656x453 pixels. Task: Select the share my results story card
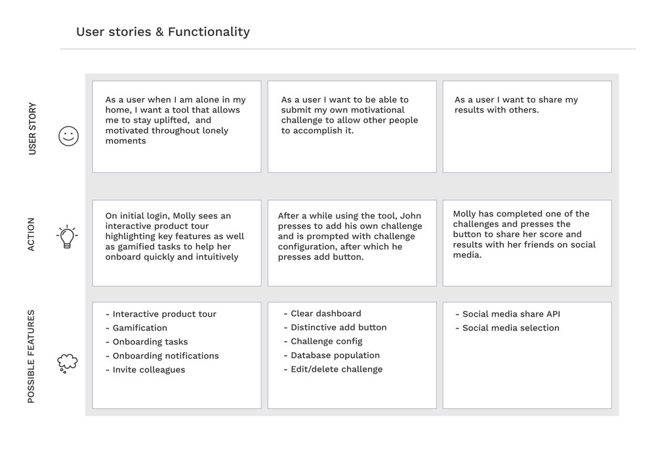527,127
